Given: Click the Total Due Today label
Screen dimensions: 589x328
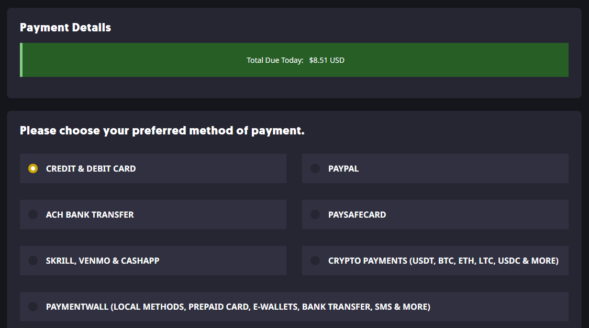Looking at the screenshot, I should 275,60.
